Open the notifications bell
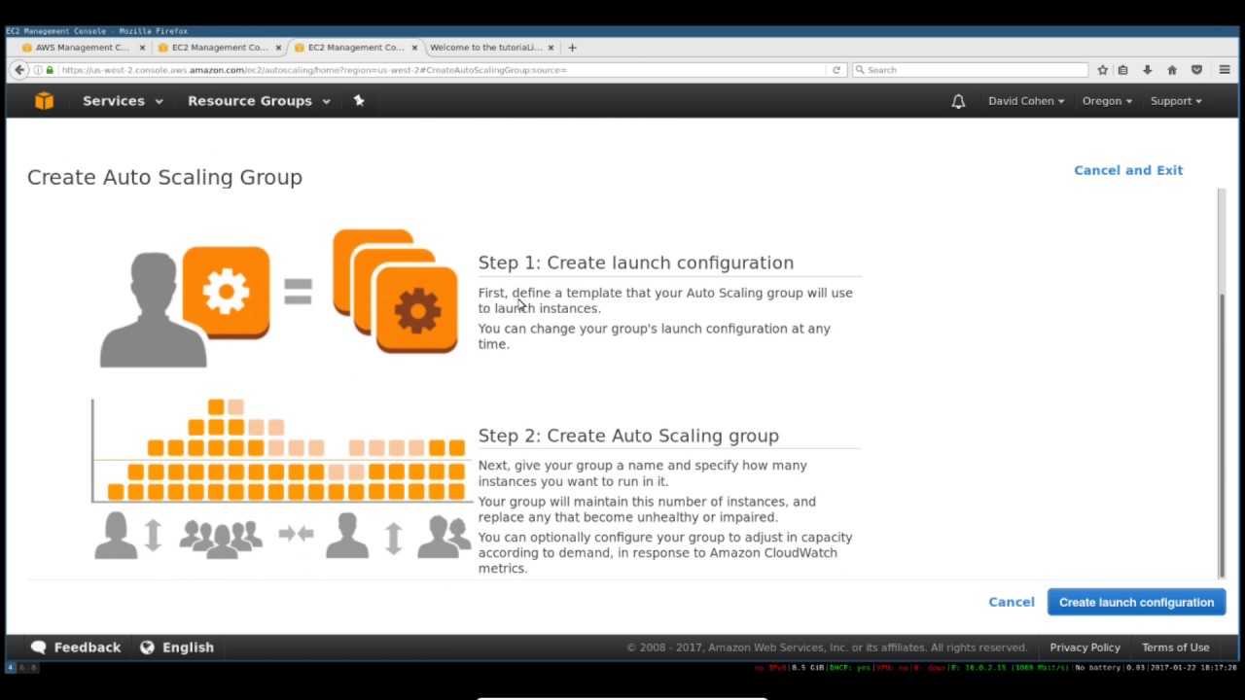Screen dimensions: 1245x700 [x=958, y=101]
